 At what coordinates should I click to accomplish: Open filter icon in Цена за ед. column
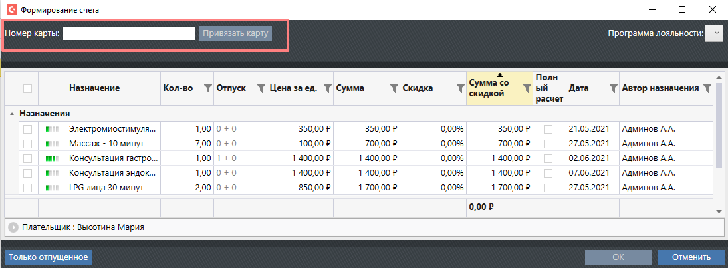(x=326, y=88)
